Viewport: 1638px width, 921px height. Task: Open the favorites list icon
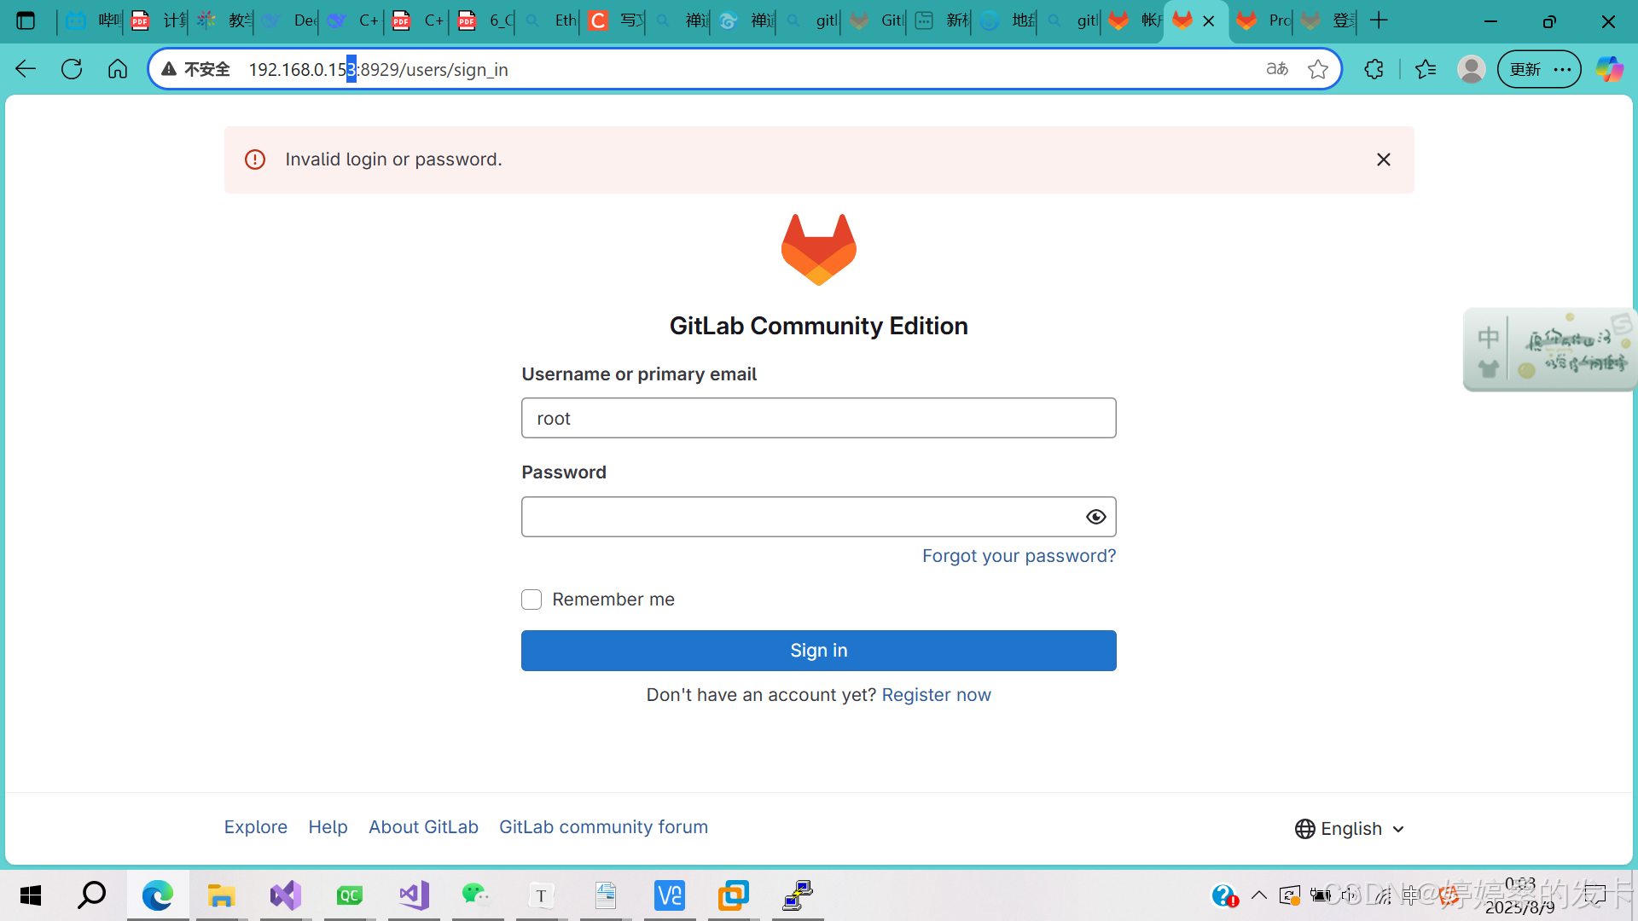[1426, 69]
